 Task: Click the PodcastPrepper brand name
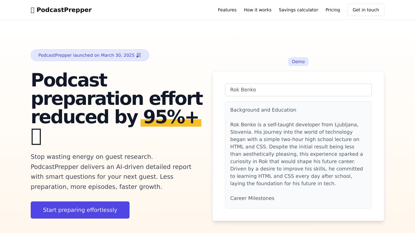pyautogui.click(x=64, y=10)
